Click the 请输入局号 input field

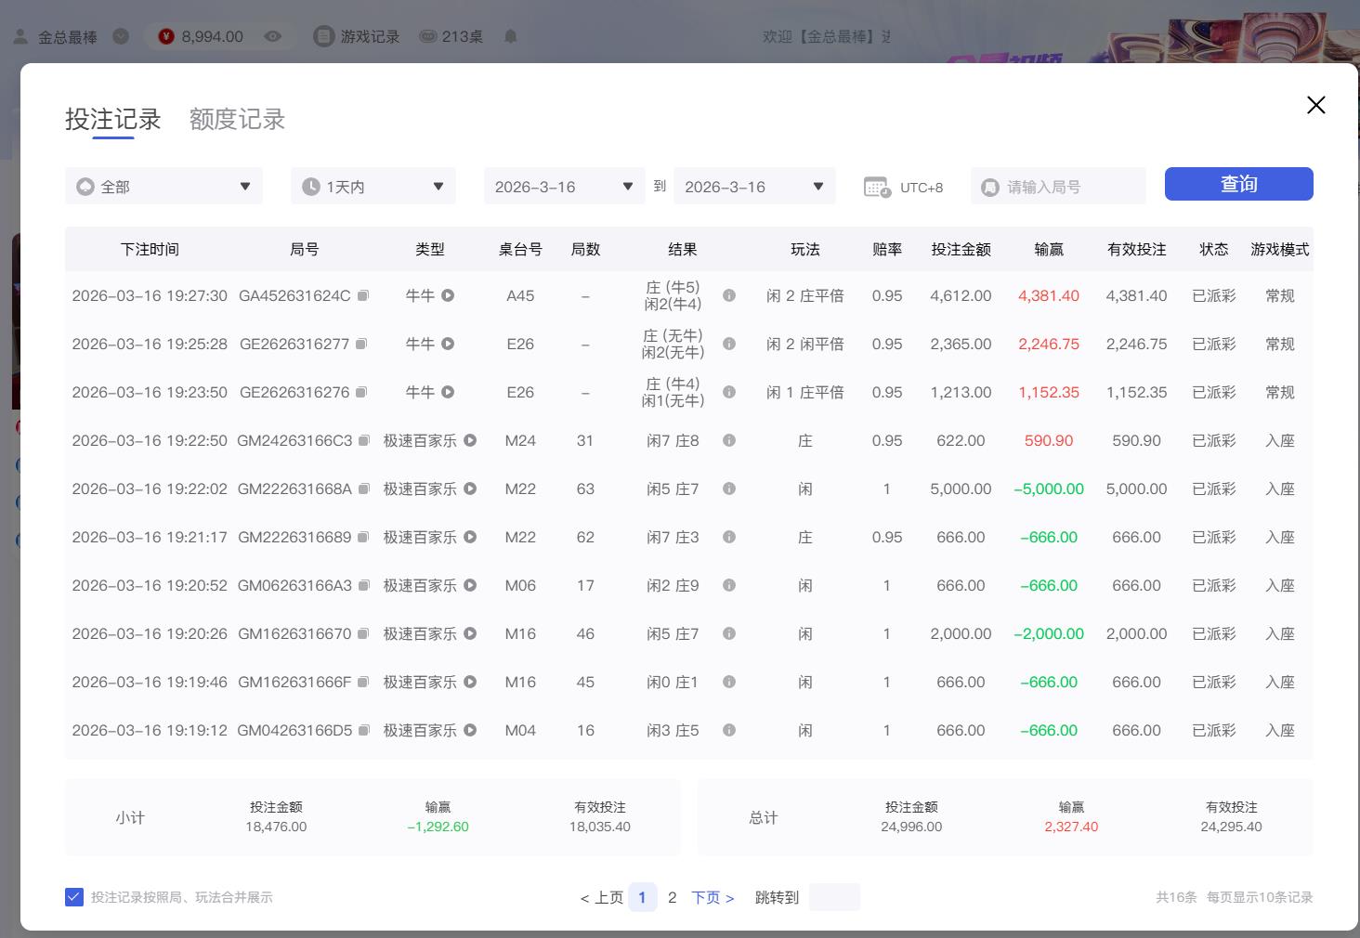point(1059,186)
